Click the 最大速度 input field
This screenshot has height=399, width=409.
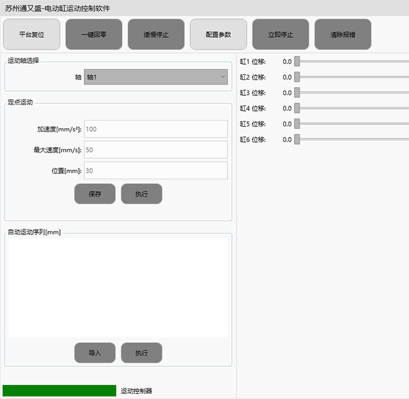pos(155,150)
